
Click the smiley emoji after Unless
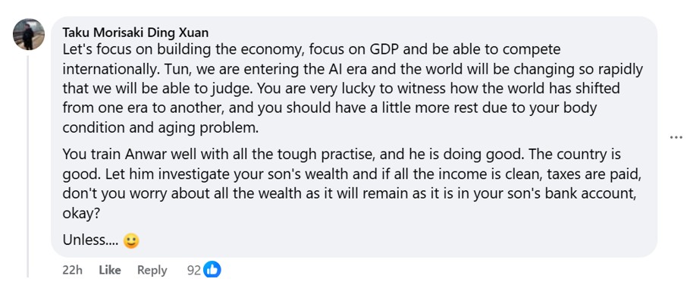131,241
